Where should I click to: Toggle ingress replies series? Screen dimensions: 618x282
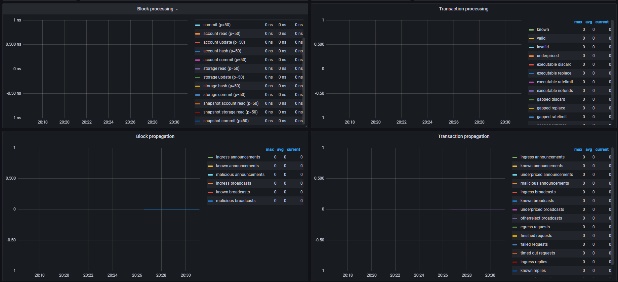tap(534, 262)
